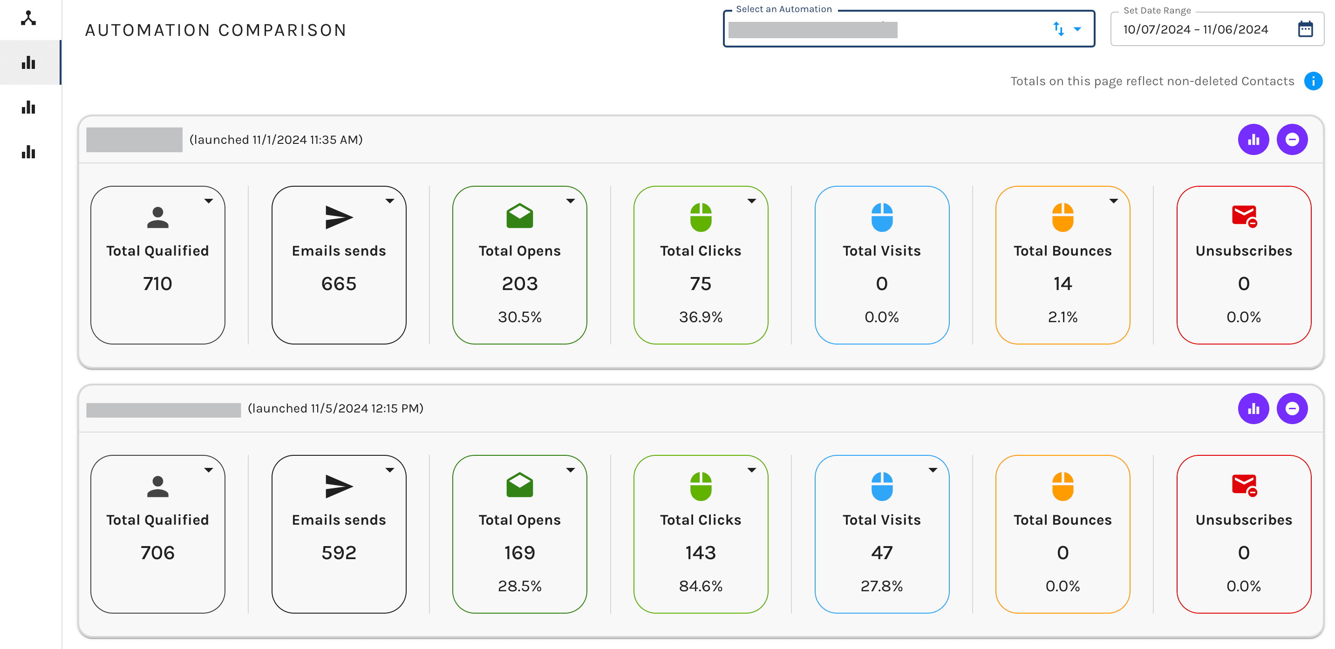The width and height of the screenshot is (1335, 649).
Task: Expand the Emails sends dropdown on the first automation
Action: 390,202
